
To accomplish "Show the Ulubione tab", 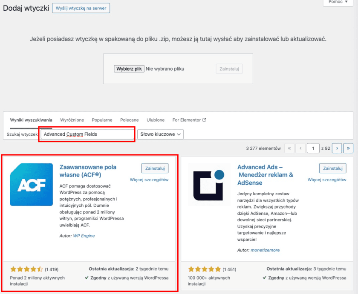I will pos(156,120).
